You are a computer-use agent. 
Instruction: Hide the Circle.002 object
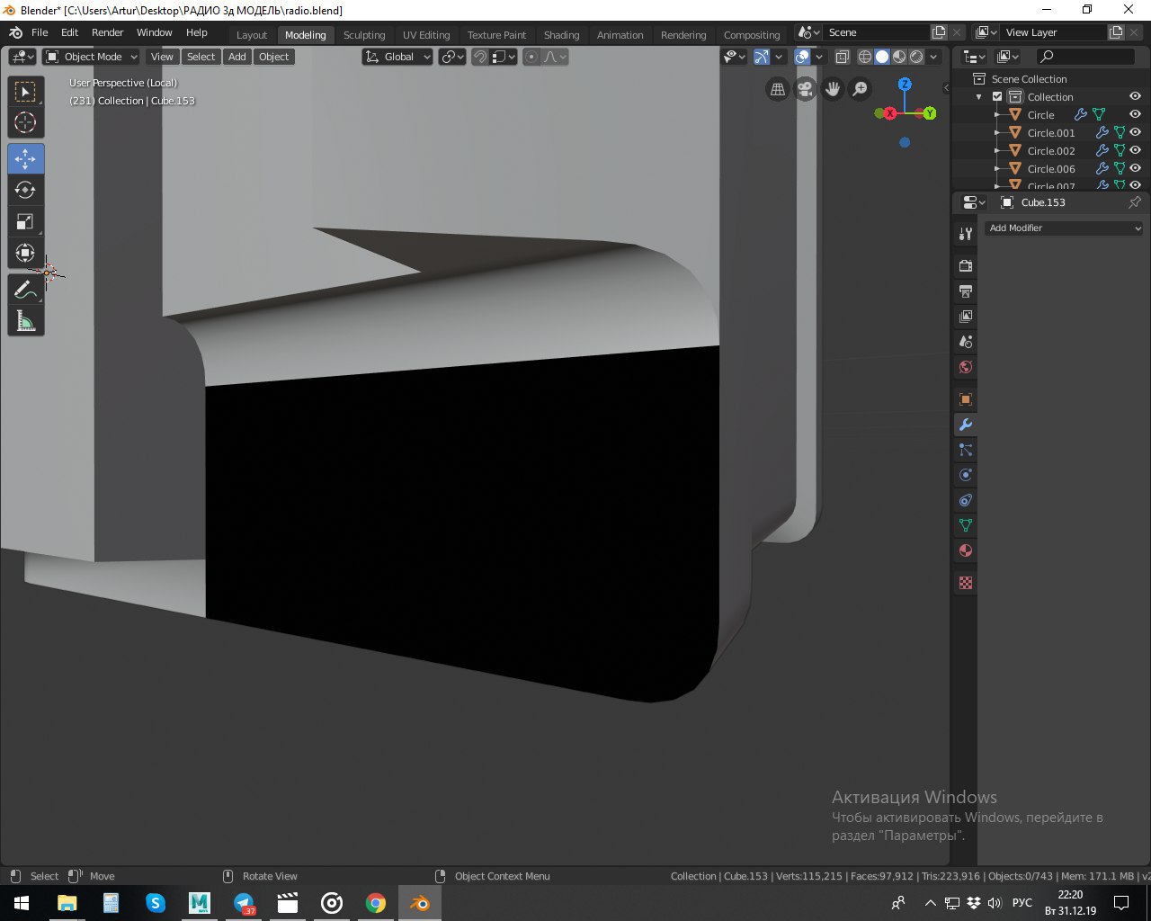tap(1135, 150)
